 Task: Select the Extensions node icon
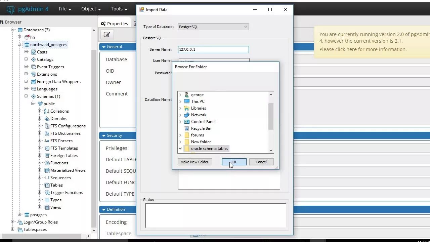(x=33, y=74)
